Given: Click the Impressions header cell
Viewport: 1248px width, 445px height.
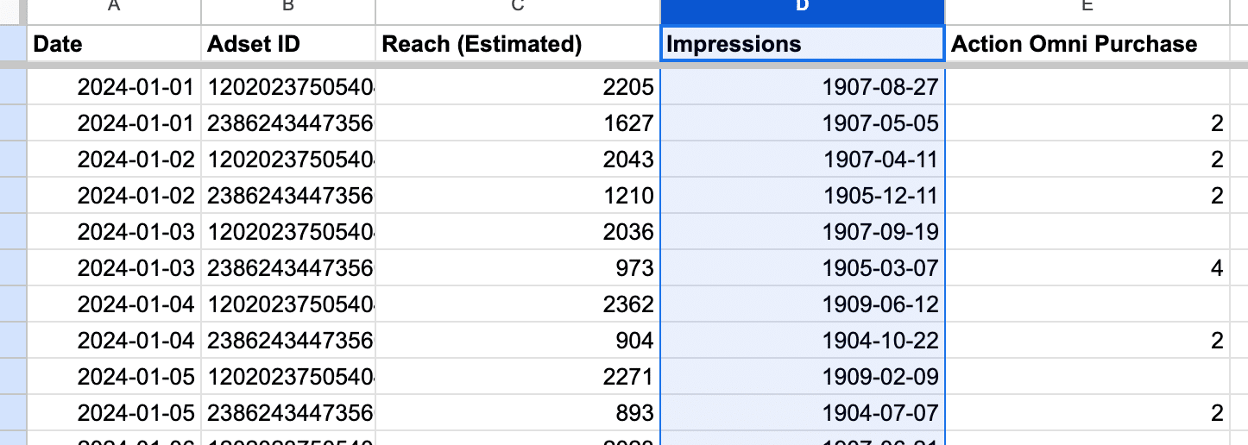Looking at the screenshot, I should (x=803, y=44).
